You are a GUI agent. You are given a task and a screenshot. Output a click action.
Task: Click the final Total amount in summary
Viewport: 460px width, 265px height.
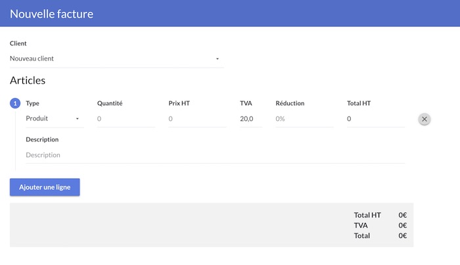point(402,235)
